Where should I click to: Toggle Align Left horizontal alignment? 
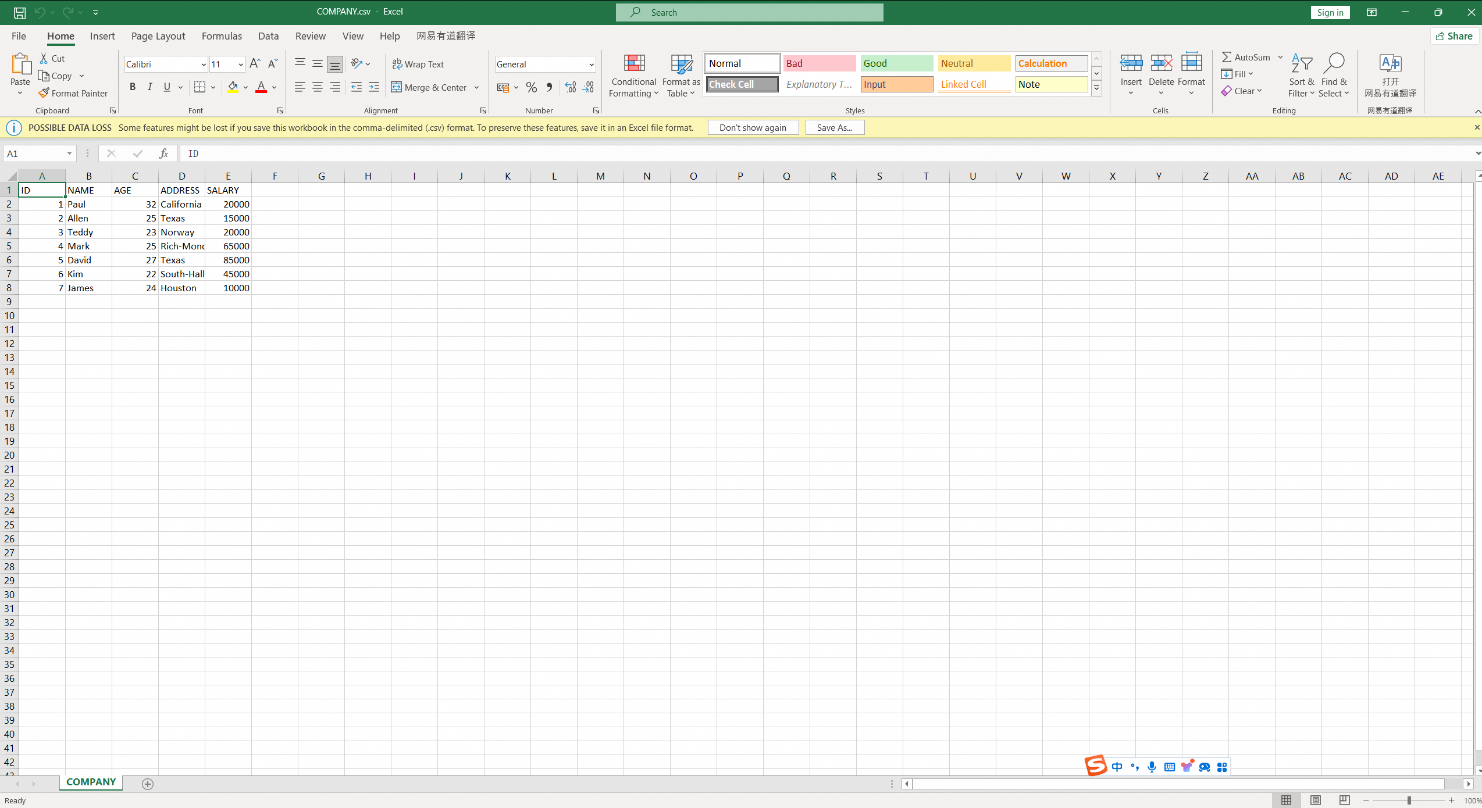pyautogui.click(x=300, y=87)
